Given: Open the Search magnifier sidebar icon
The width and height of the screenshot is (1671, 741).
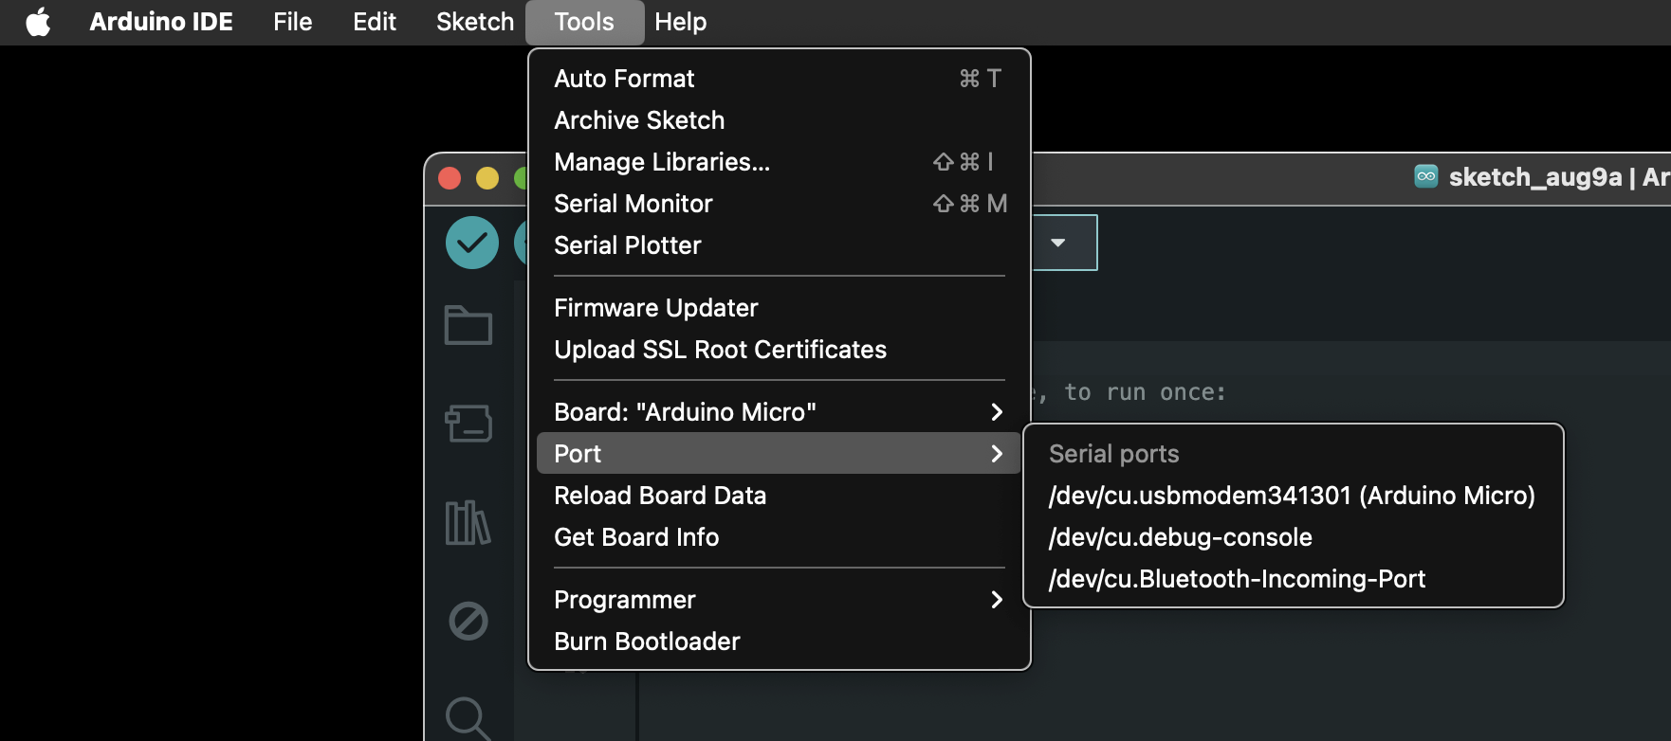Looking at the screenshot, I should pyautogui.click(x=468, y=719).
